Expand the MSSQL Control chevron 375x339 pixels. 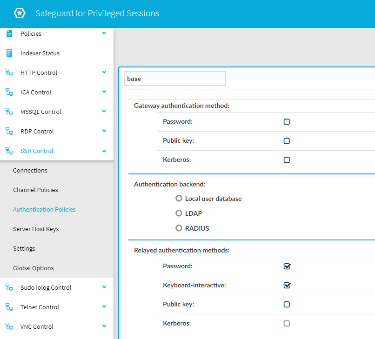tap(104, 111)
